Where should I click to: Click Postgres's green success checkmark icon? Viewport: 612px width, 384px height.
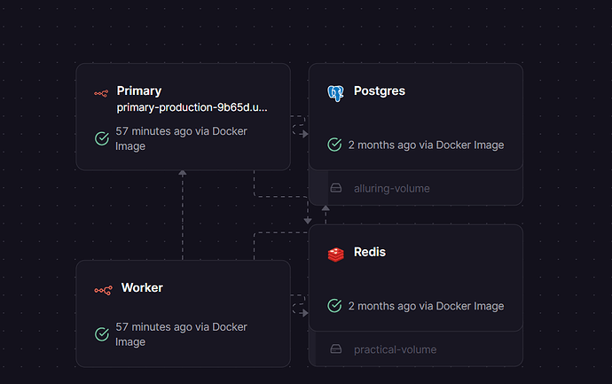coord(334,145)
